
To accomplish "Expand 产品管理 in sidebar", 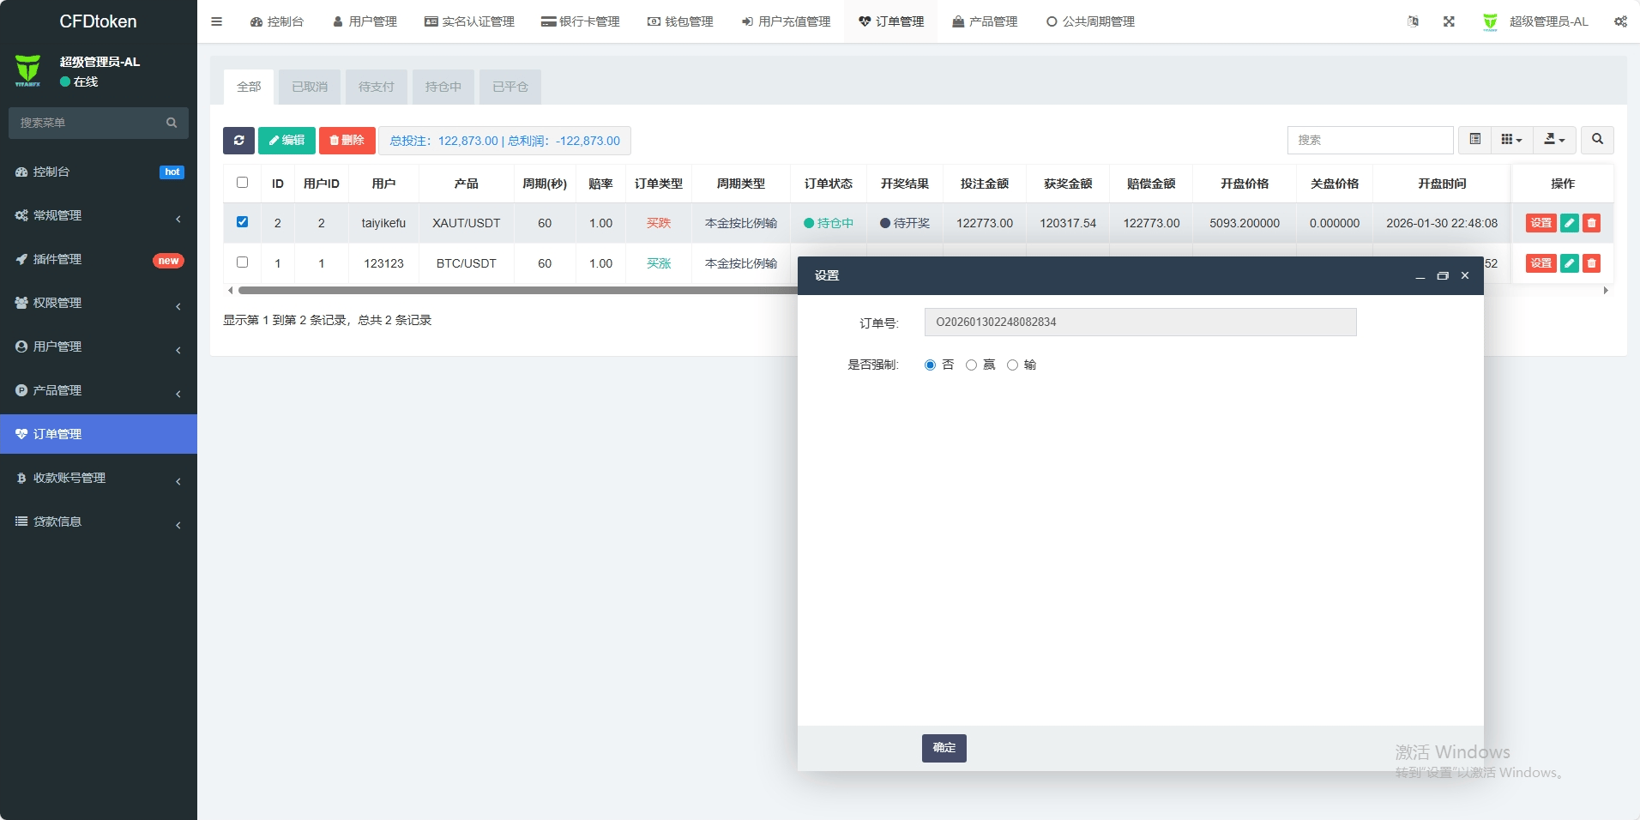I will pyautogui.click(x=99, y=390).
